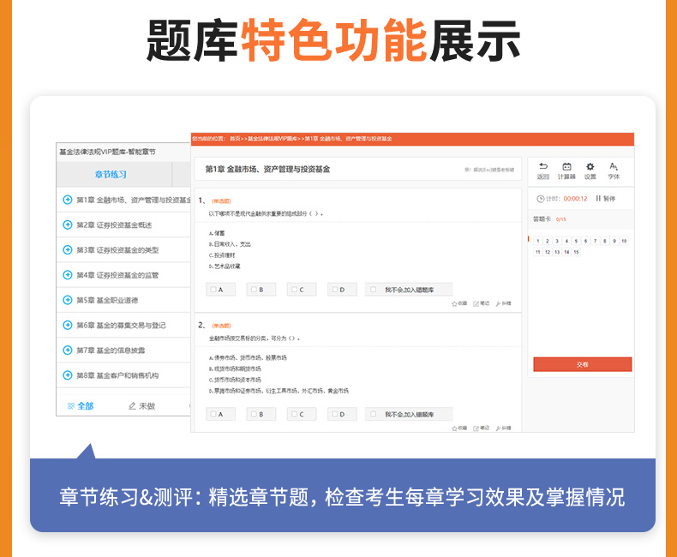
Task: Open 第5章 基金职业道德 chapter text
Action: [107, 300]
